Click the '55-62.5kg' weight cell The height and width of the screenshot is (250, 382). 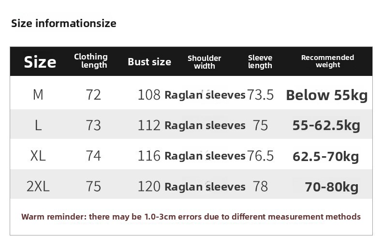point(326,126)
